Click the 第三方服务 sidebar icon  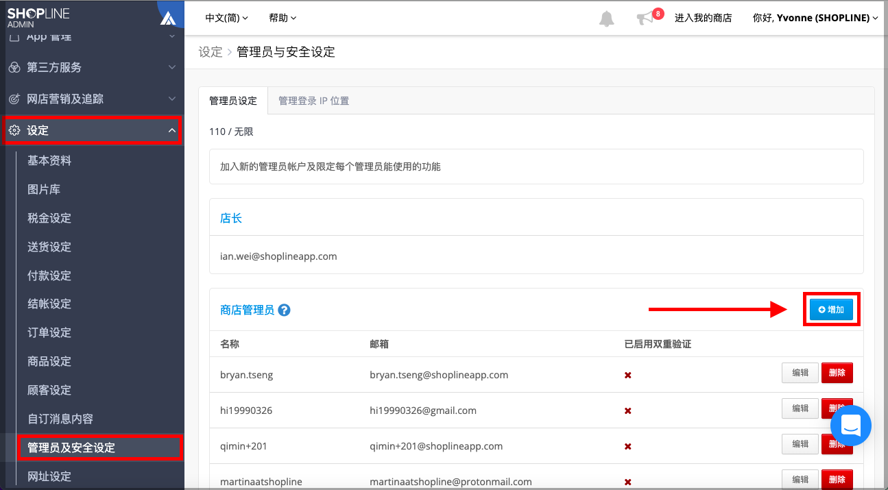(14, 67)
